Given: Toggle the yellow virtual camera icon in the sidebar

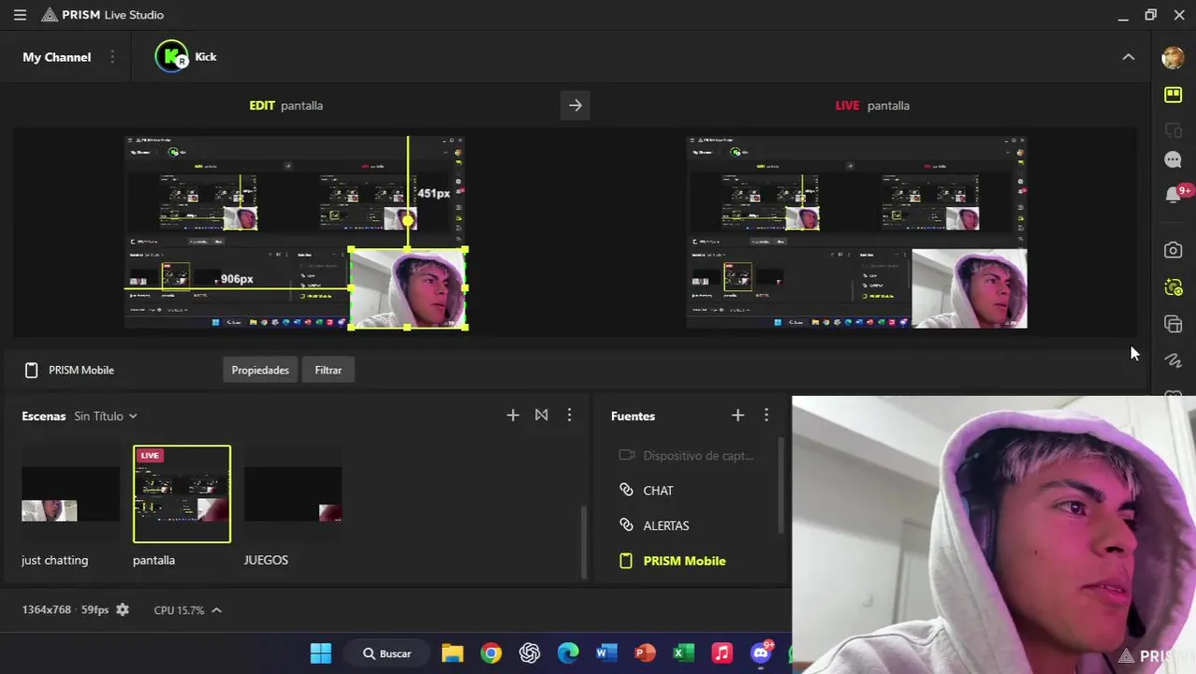Looking at the screenshot, I should point(1173,287).
